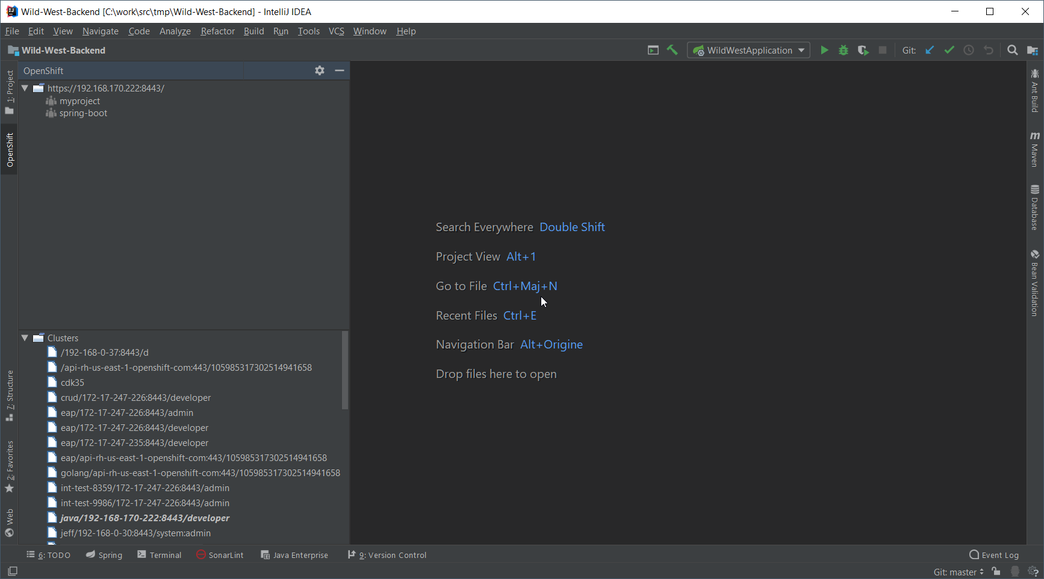Viewport: 1044px width, 579px height.
Task: Open the Web tool window
Action: (x=10, y=522)
